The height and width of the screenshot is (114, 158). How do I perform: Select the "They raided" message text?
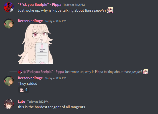point(28,83)
